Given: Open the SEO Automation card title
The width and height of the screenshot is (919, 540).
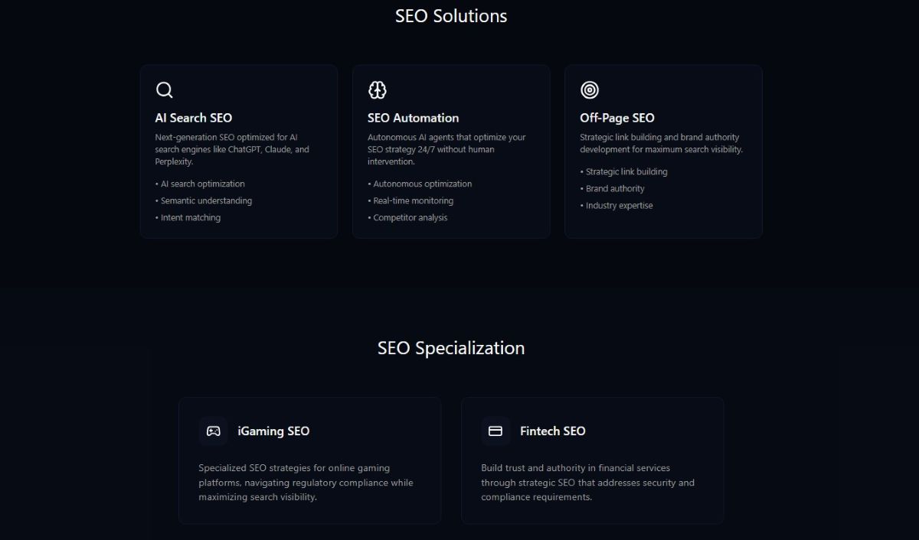Looking at the screenshot, I should (x=413, y=118).
